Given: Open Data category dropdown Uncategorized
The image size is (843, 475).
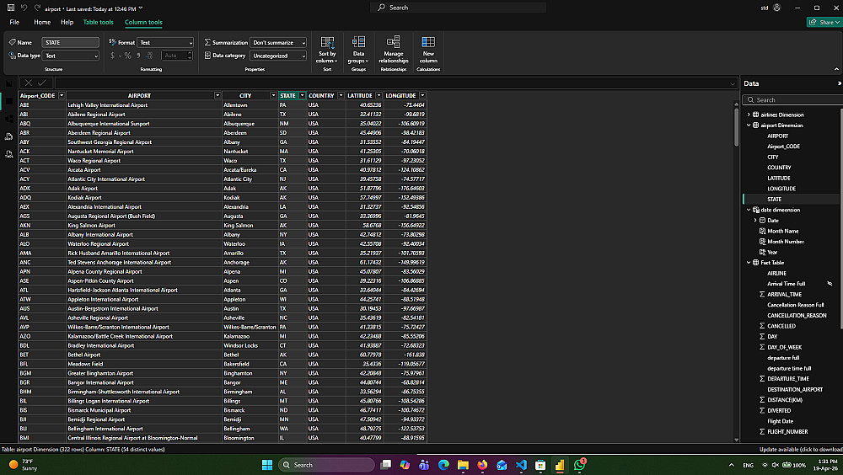Looking at the screenshot, I should click(278, 56).
